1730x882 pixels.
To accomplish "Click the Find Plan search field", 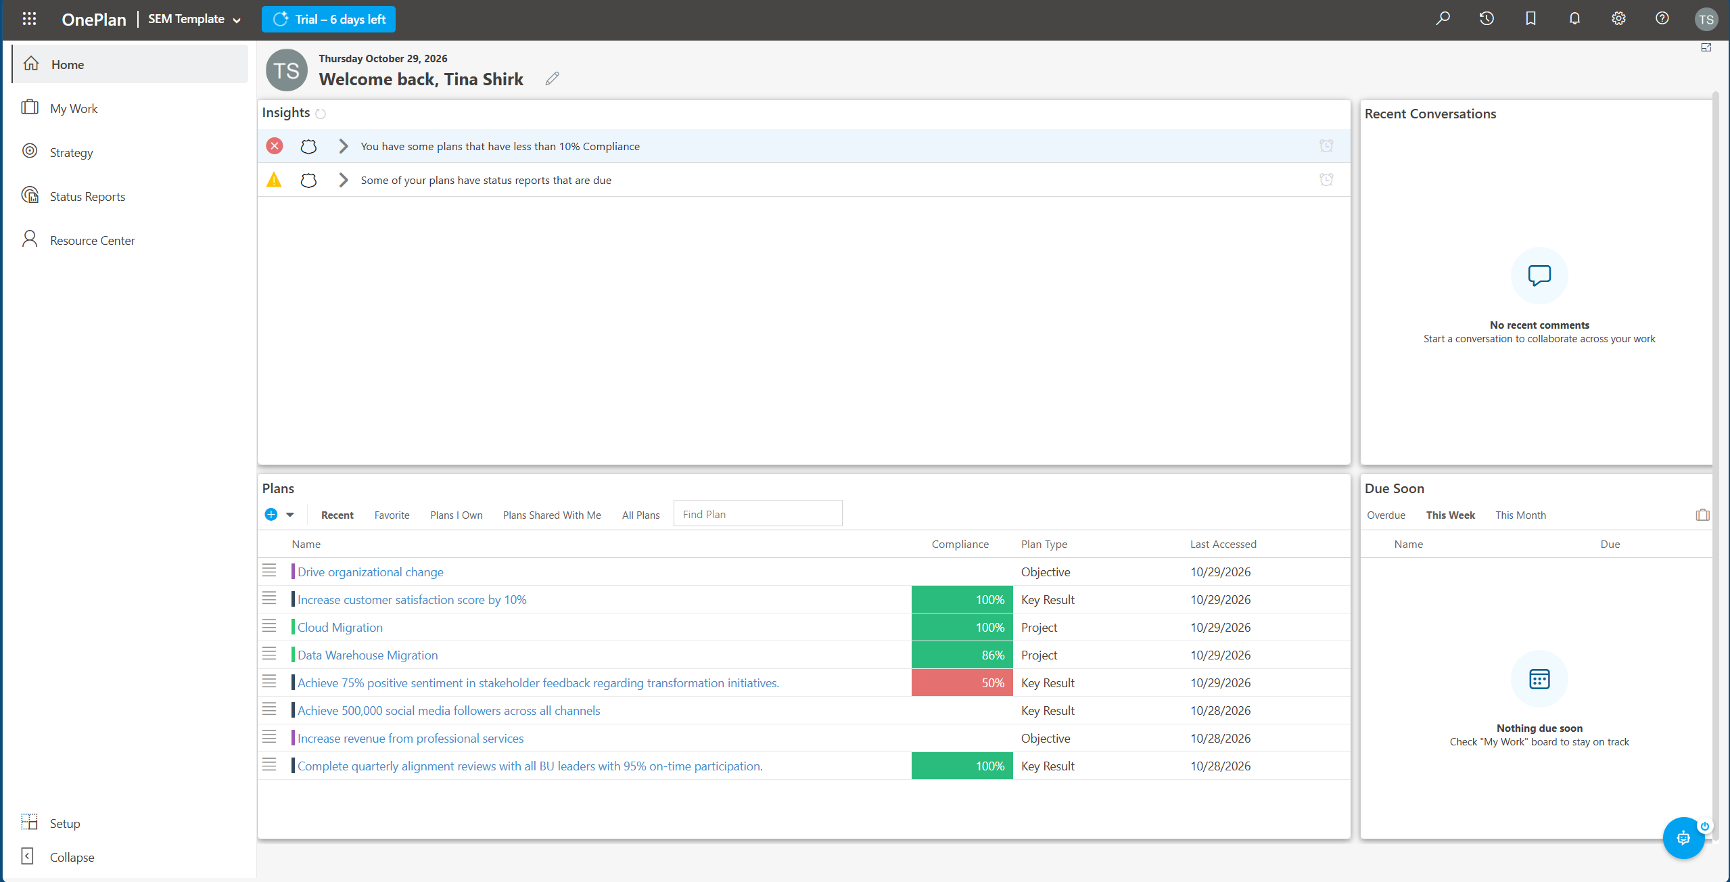I will click(758, 514).
